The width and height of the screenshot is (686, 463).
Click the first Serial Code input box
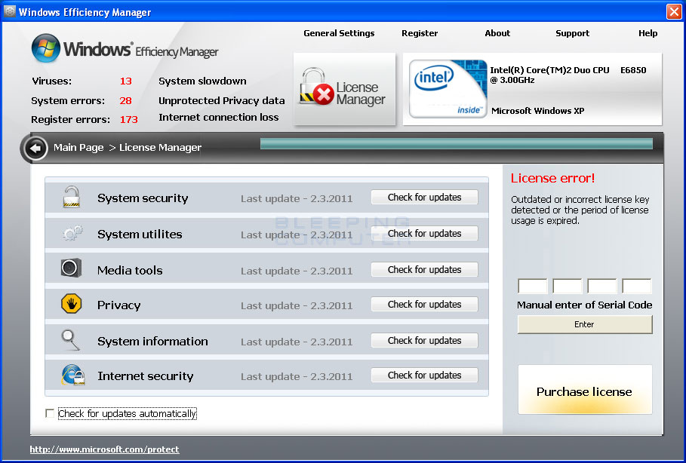pyautogui.click(x=532, y=286)
